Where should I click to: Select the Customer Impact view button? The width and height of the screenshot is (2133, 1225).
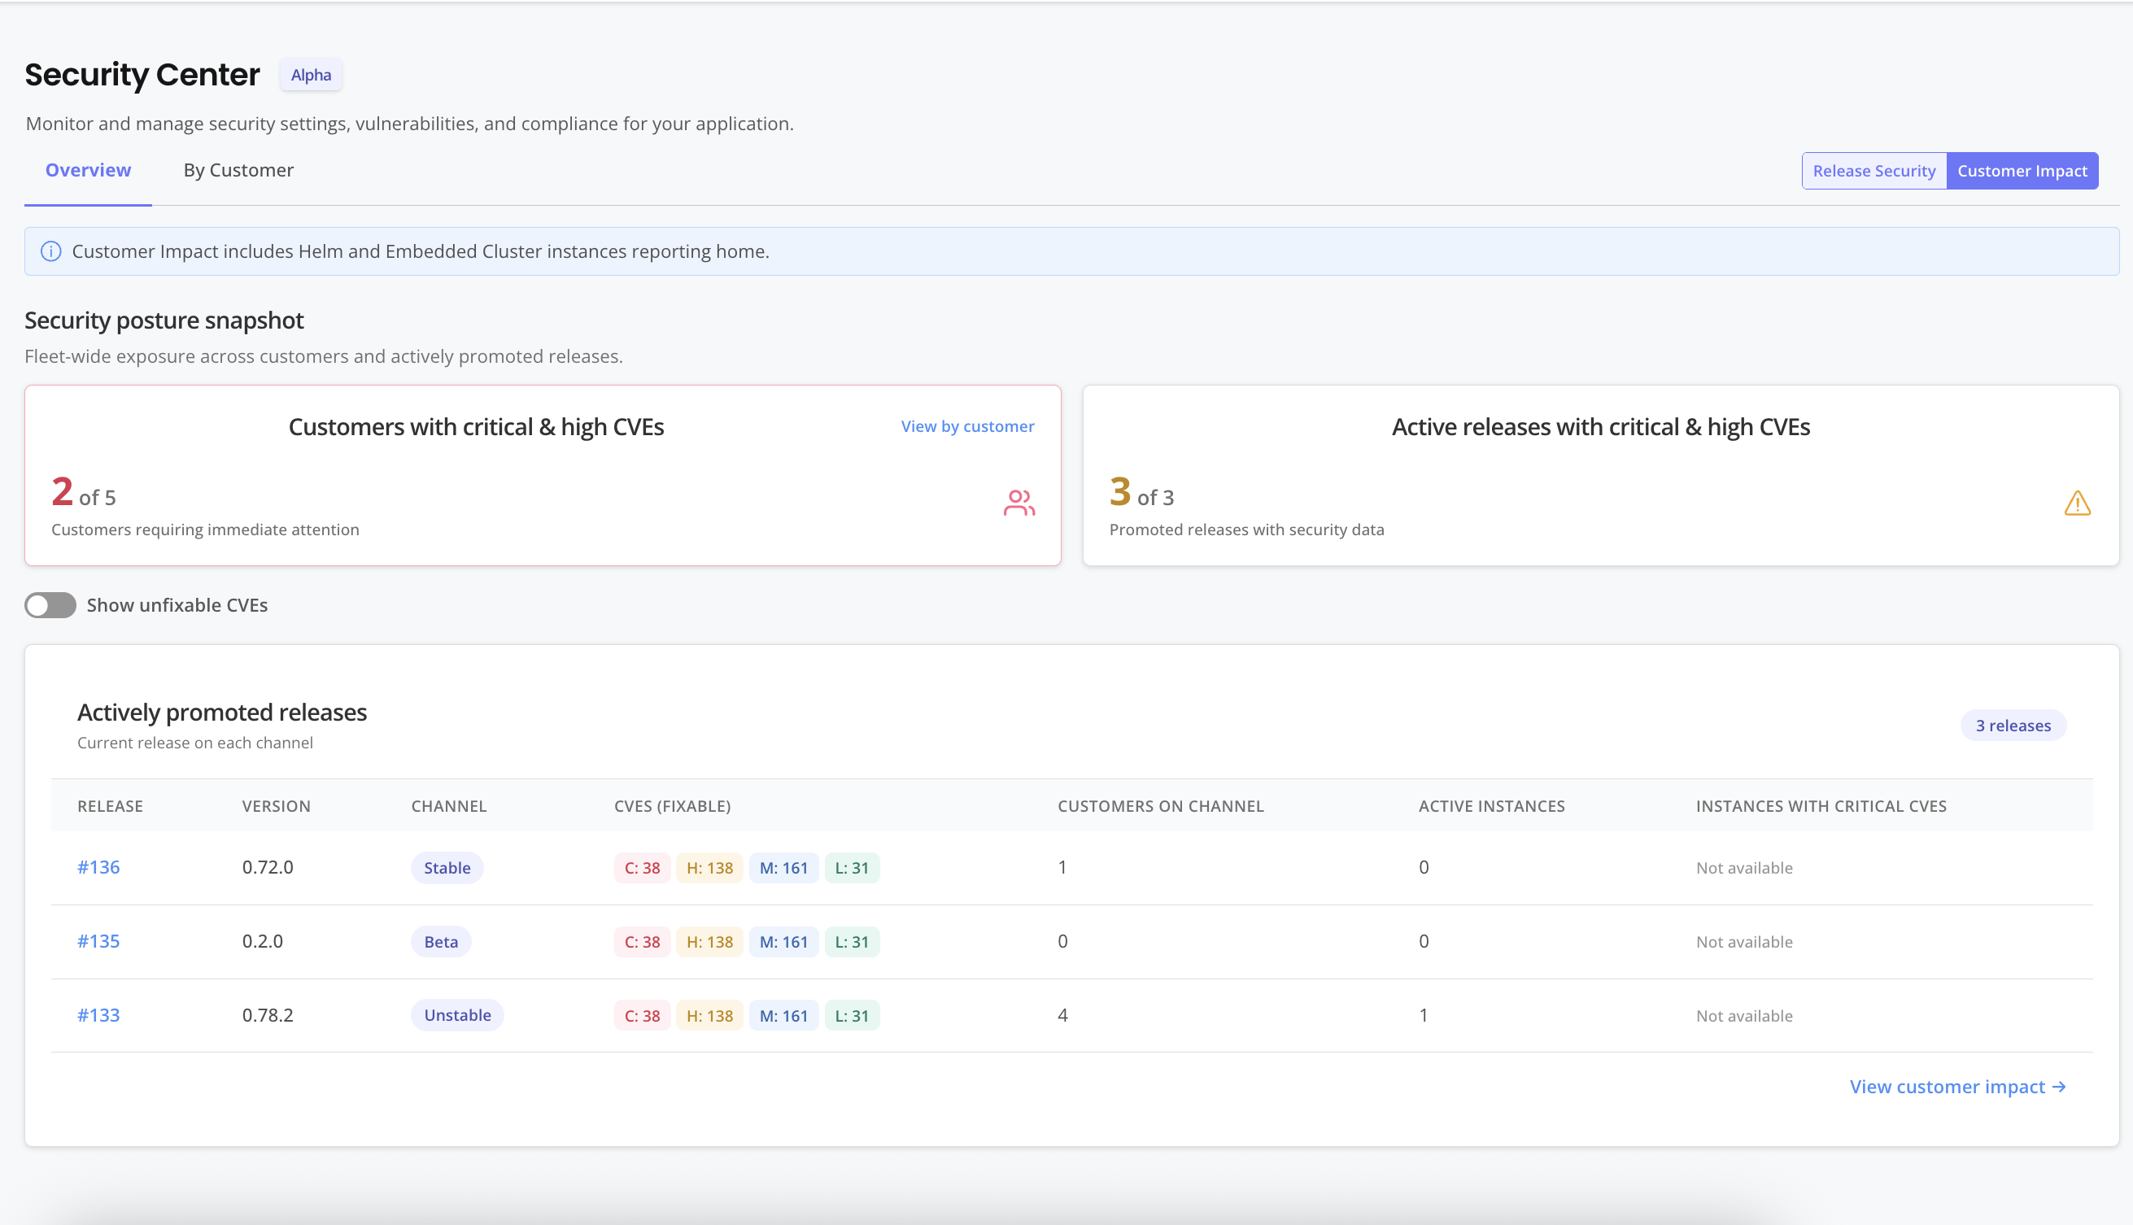[x=2022, y=171]
